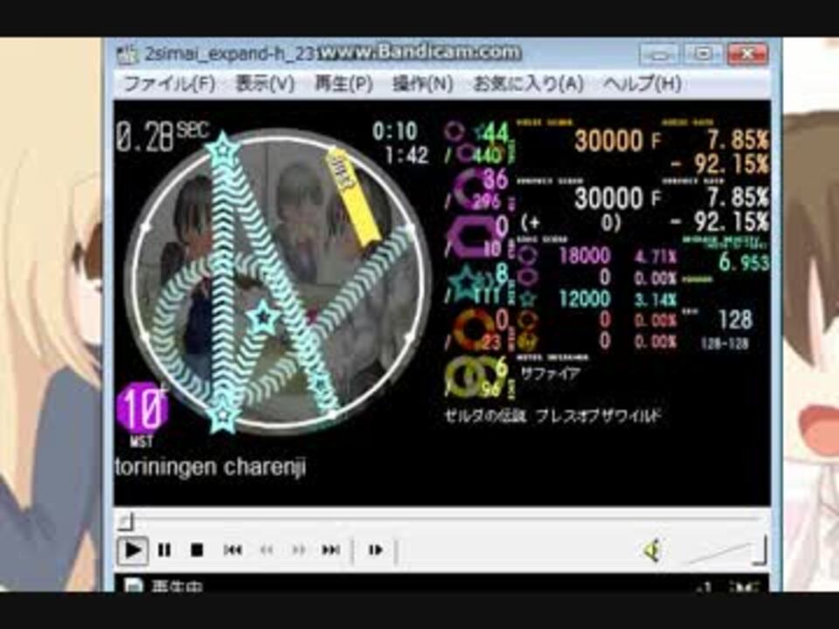Minimize the media player window
The height and width of the screenshot is (629, 839).
661,53
